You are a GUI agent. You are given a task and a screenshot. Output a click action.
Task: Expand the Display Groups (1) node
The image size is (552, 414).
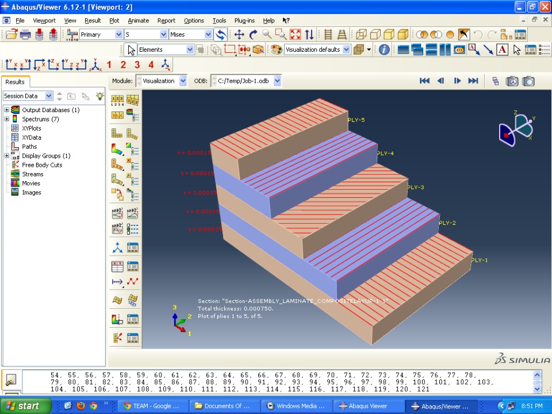7,156
